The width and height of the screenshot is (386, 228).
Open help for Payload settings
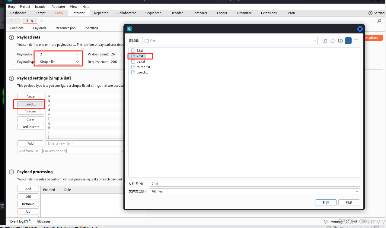[11, 78]
